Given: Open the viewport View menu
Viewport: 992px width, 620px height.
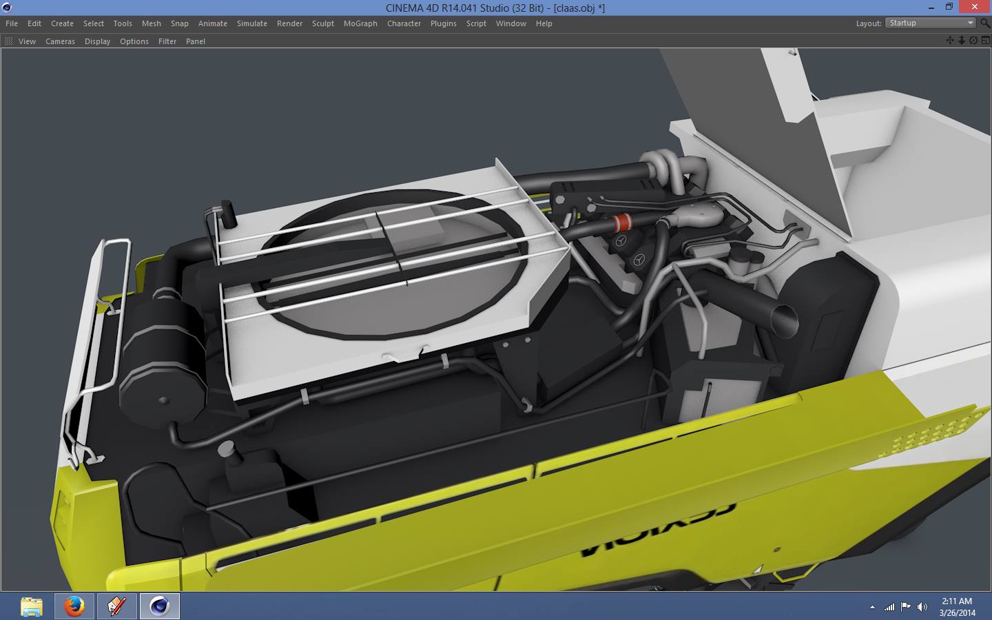Looking at the screenshot, I should coord(27,41).
